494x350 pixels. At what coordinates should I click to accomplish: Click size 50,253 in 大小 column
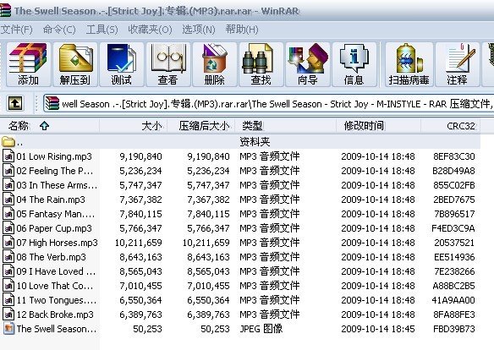(147, 329)
